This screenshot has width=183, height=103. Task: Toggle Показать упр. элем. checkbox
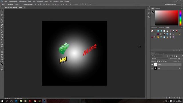click(23, 4)
